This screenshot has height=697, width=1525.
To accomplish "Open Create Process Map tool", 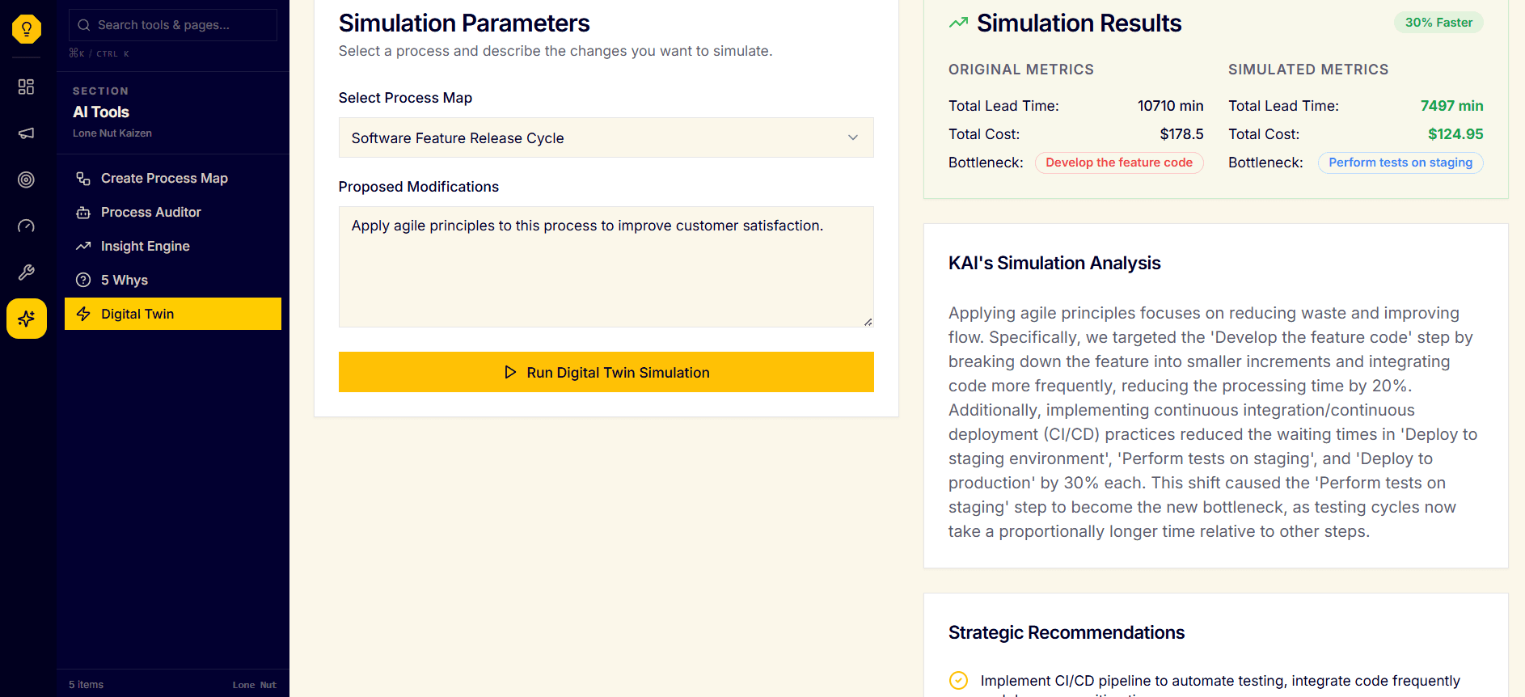I will tap(173, 178).
